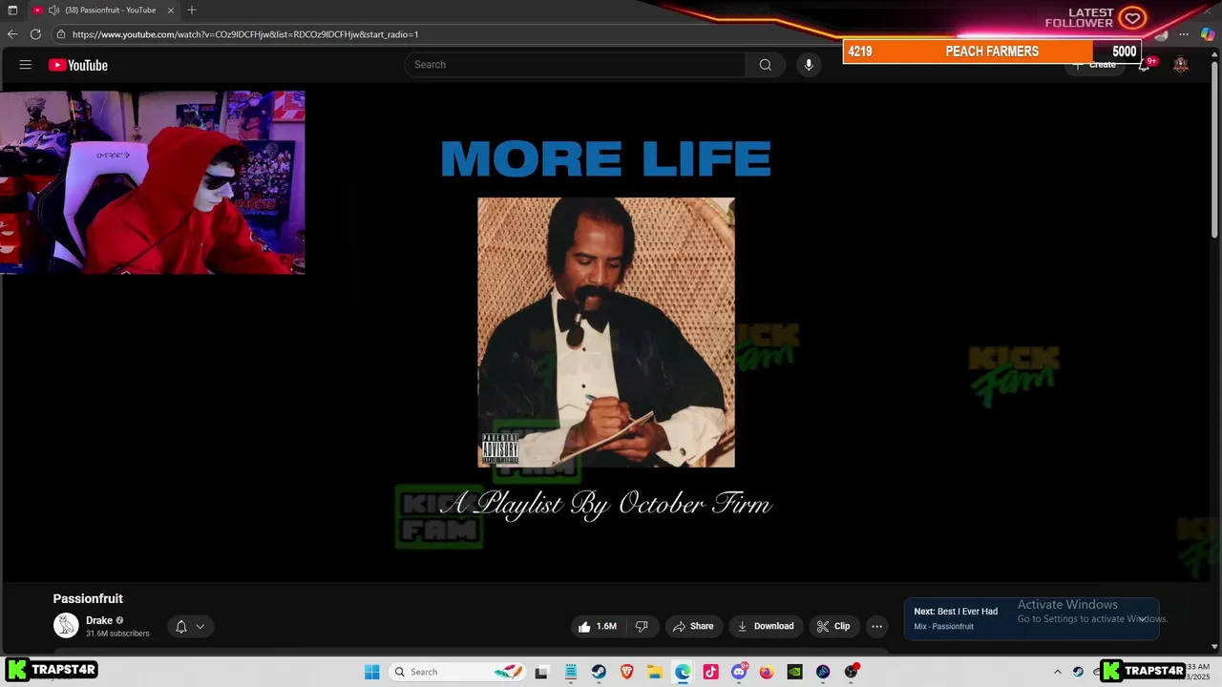Open File Explorer from the taskbar
The height and width of the screenshot is (687, 1222).
tap(655, 672)
